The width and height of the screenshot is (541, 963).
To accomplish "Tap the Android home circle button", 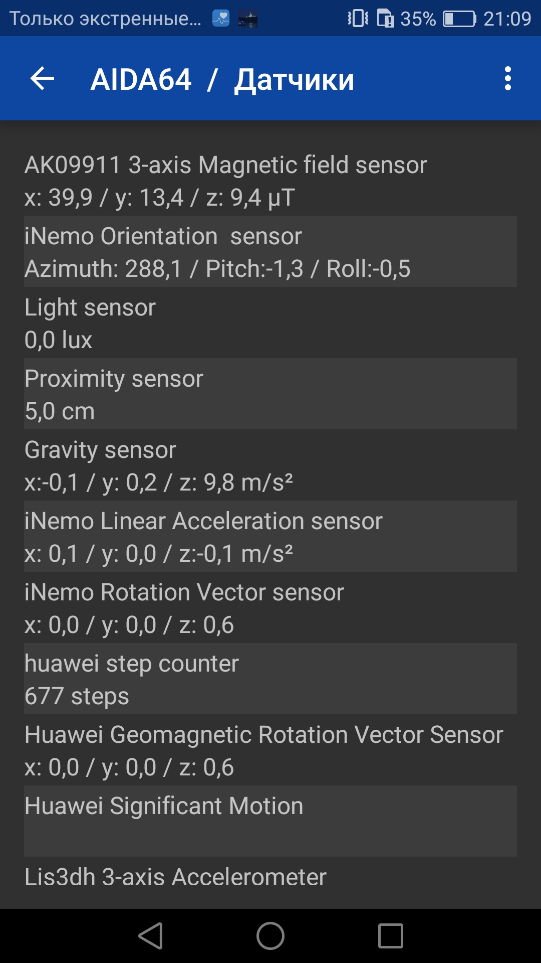I will 270,936.
